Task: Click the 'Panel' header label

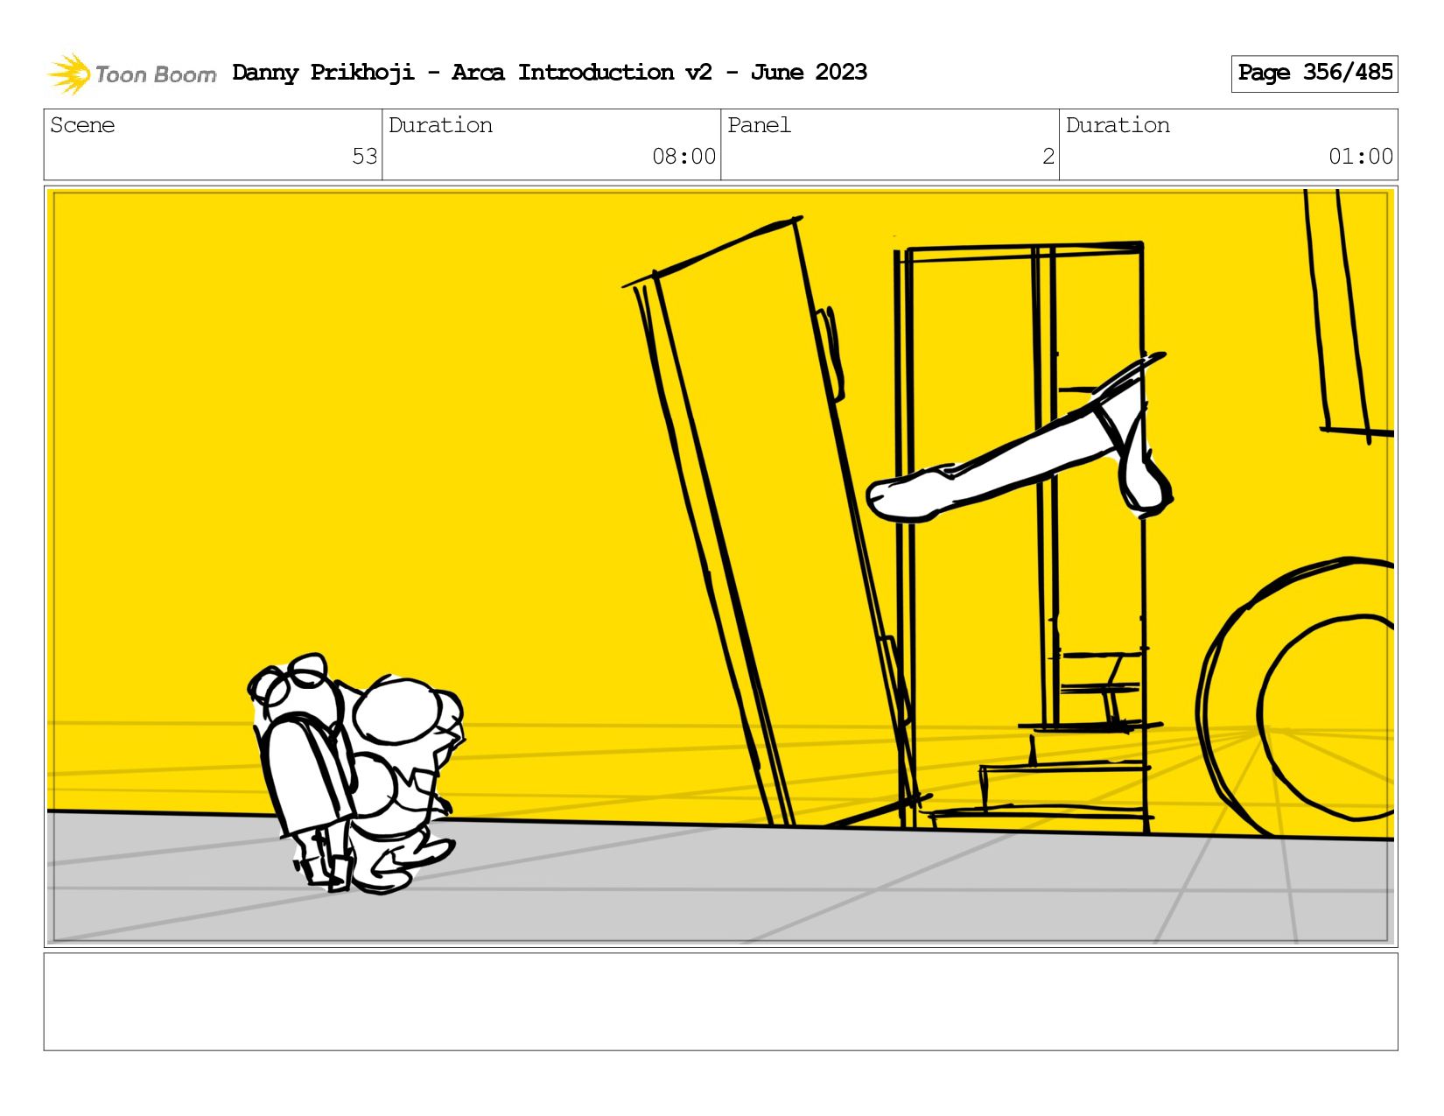Action: click(759, 125)
